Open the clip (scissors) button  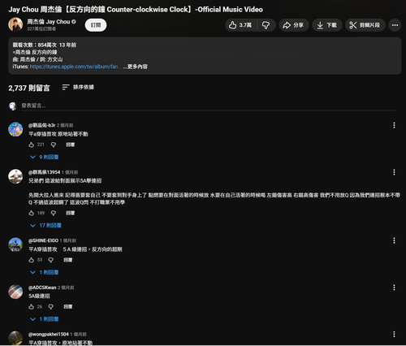click(x=365, y=25)
